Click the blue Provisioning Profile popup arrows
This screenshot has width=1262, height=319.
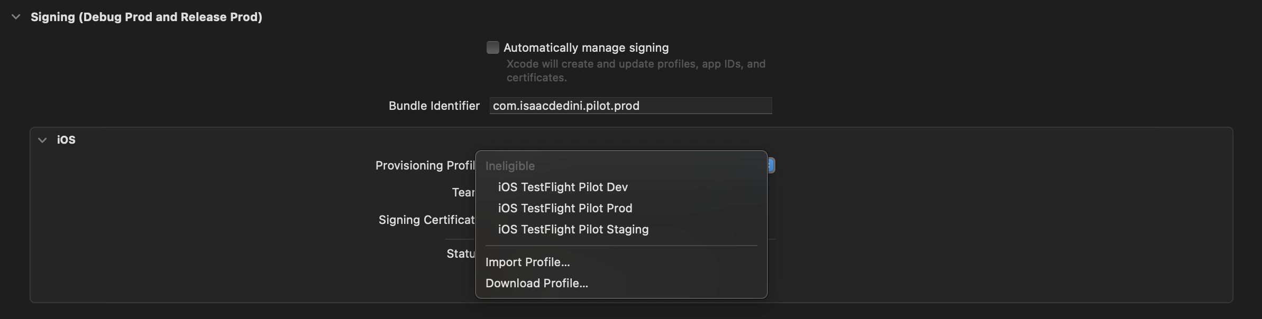pyautogui.click(x=771, y=165)
